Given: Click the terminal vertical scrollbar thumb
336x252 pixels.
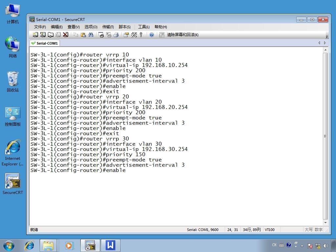Looking at the screenshot, I should point(325,136).
